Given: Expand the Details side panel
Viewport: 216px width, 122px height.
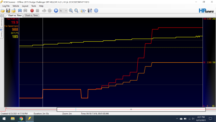Looking at the screenshot, I should click(2, 33).
